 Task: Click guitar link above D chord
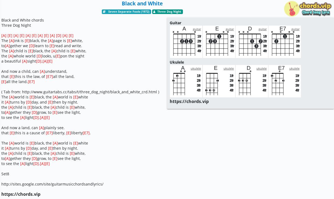tap(263, 29)
